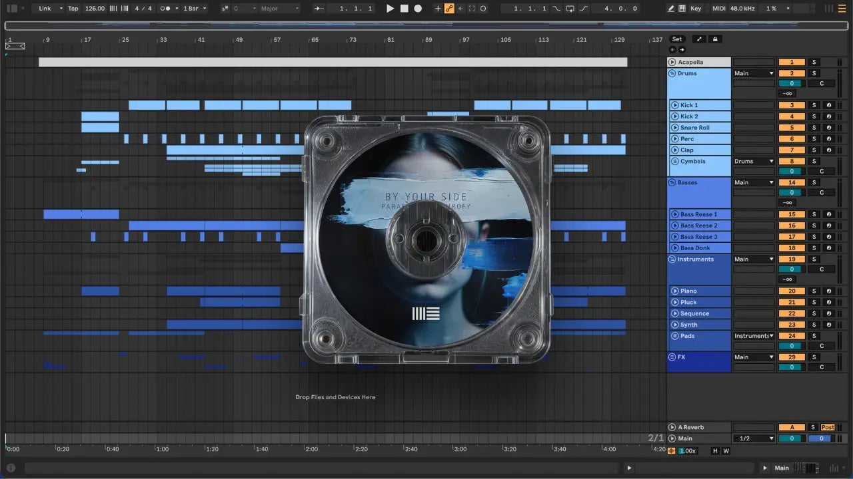Solo the Clap track
This screenshot has height=479, width=853.
click(814, 150)
